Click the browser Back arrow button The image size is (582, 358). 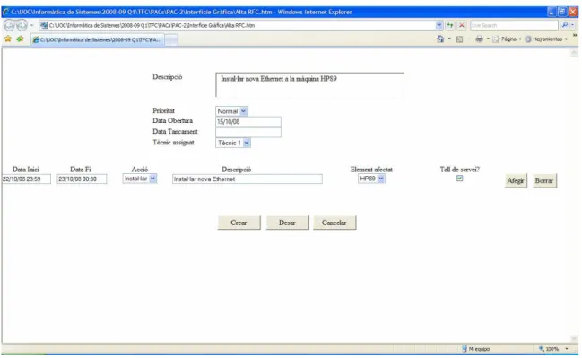pyautogui.click(x=9, y=25)
